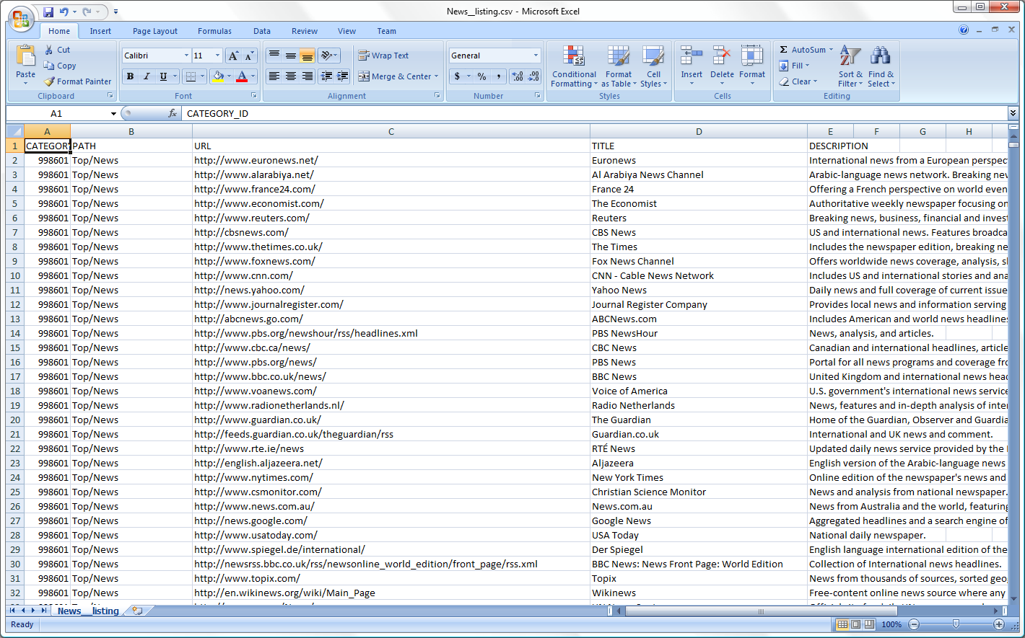Viewport: 1025px width, 638px height.
Task: Select column C header
Action: pyautogui.click(x=391, y=131)
